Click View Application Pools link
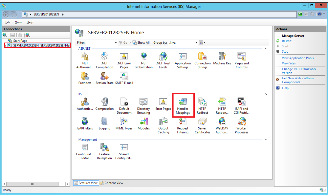The image size is (328, 195). point(298,58)
